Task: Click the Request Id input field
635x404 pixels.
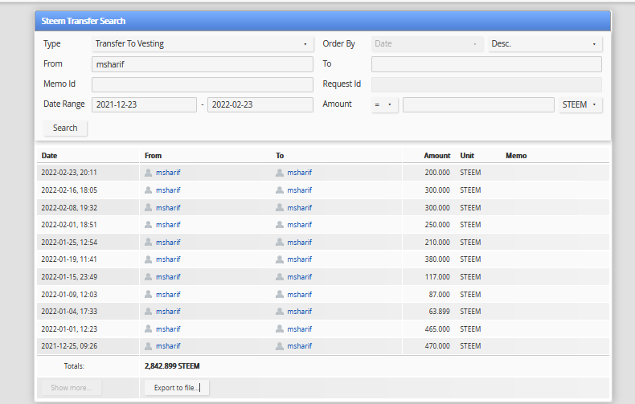Action: tap(486, 84)
